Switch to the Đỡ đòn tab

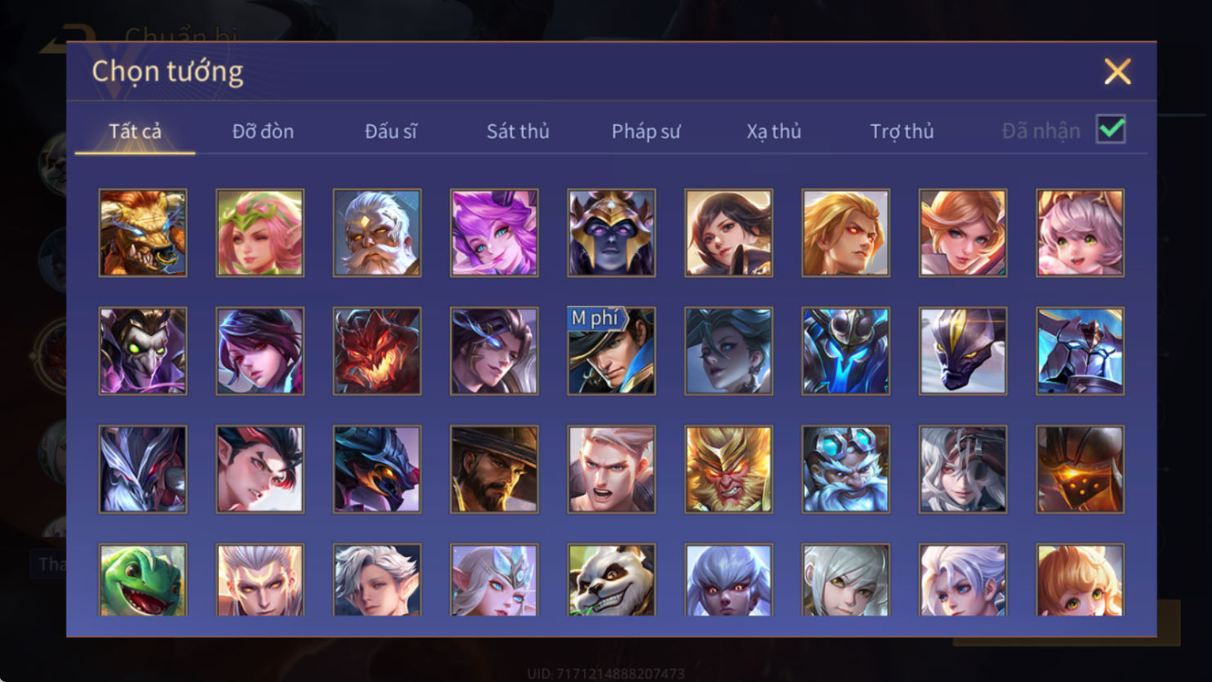click(x=263, y=131)
